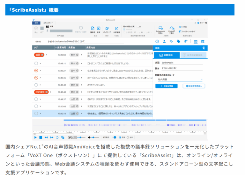Image resolution: width=245 pixels, height=175 pixels.
Task: Toggle the check mark on the 17:49:36 row
Action: (36, 78)
